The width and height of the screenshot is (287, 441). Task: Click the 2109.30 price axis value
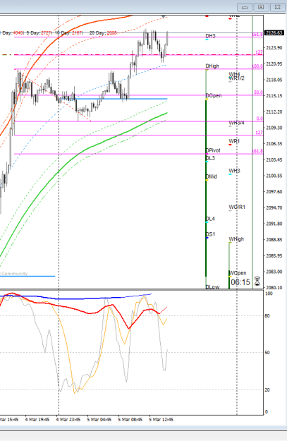point(274,128)
